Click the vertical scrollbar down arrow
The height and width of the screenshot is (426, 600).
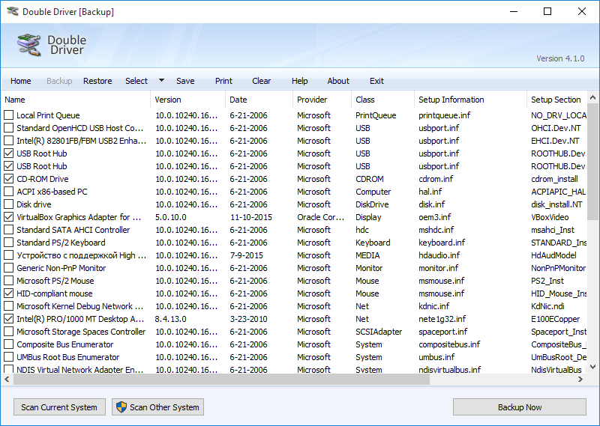(x=592, y=367)
